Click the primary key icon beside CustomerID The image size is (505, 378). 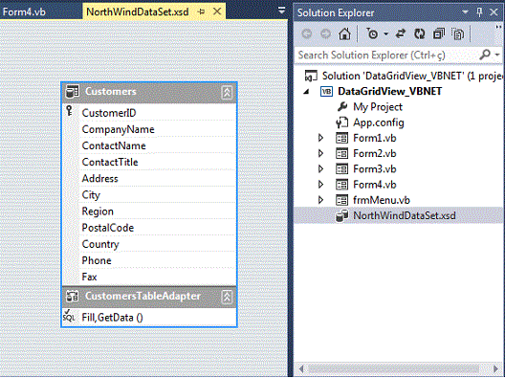tap(69, 111)
